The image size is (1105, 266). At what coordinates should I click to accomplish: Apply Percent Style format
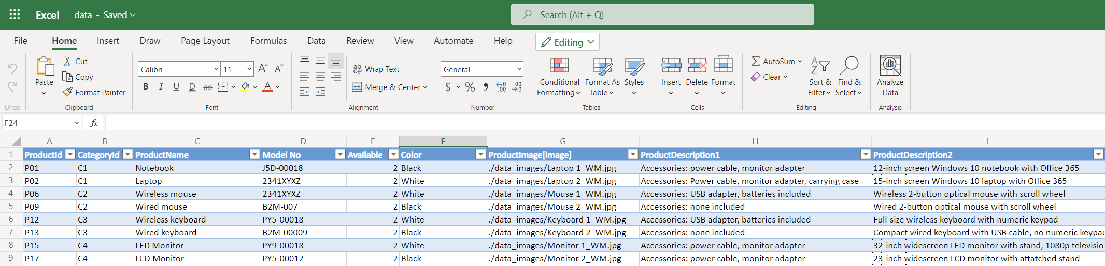[470, 87]
